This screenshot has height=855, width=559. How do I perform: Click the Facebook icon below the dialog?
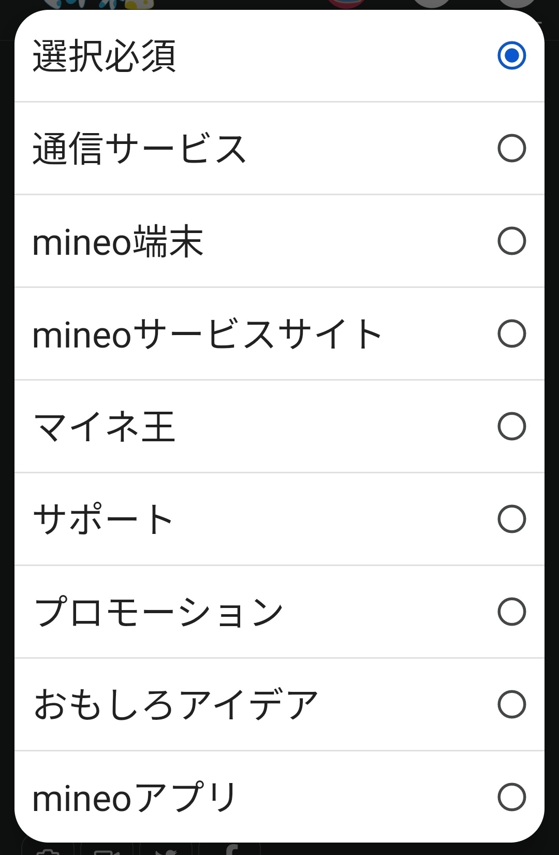[x=231, y=850]
